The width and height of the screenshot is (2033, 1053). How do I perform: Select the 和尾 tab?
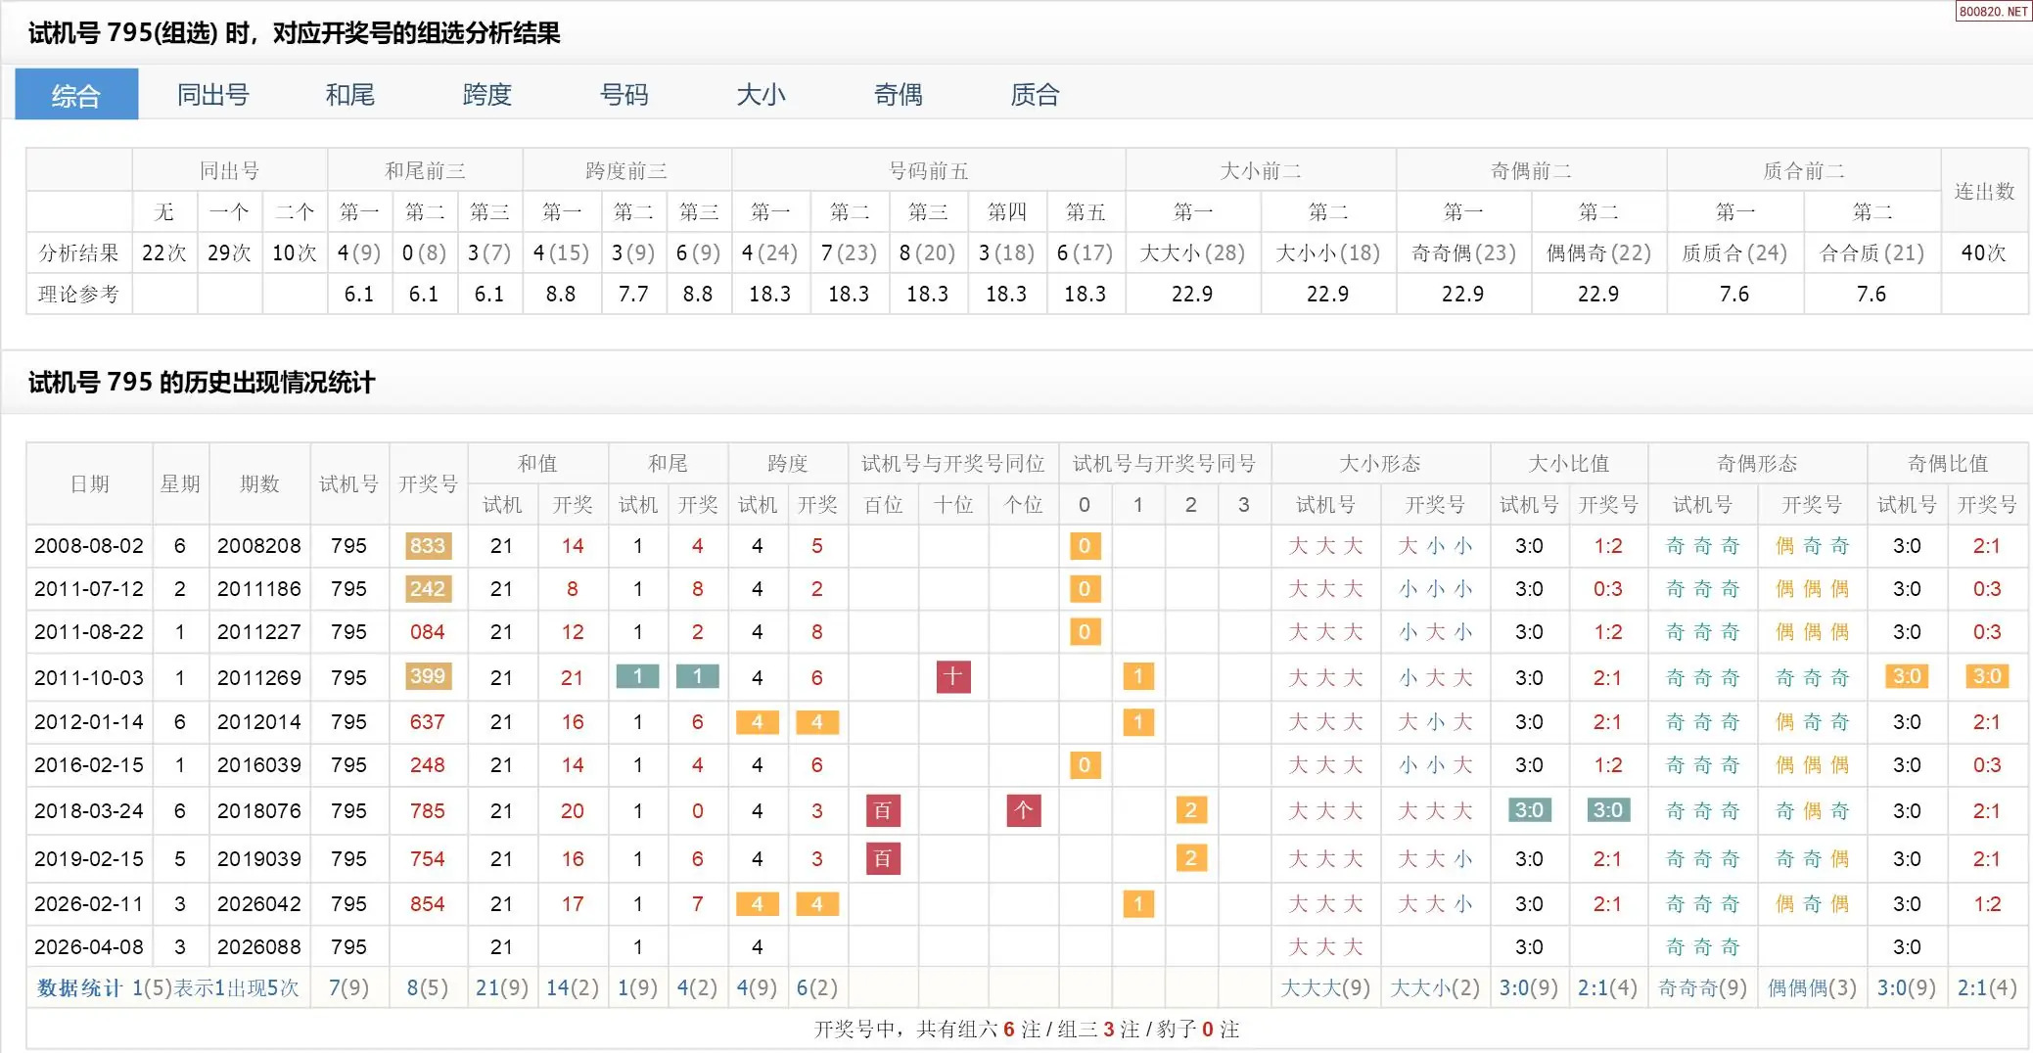(x=349, y=95)
